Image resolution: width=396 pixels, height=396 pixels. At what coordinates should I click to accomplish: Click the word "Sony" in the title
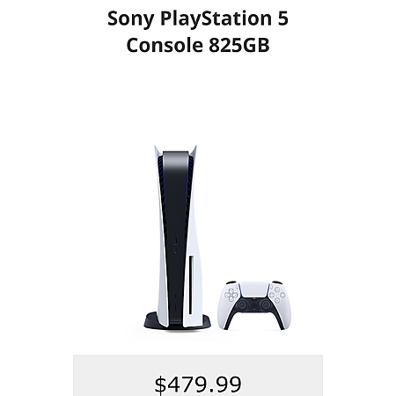tap(130, 18)
